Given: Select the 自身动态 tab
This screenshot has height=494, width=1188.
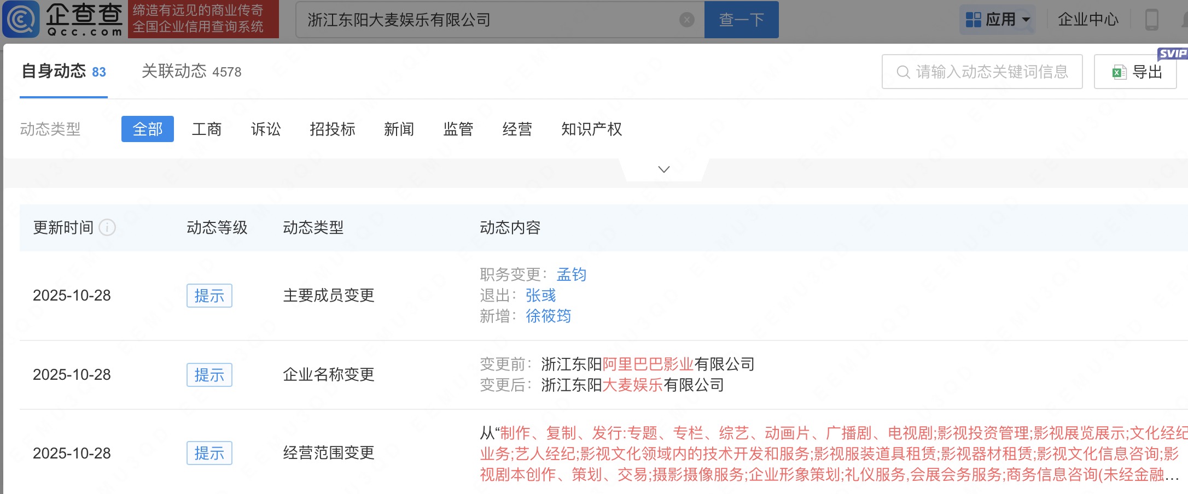Looking at the screenshot, I should click(x=63, y=72).
